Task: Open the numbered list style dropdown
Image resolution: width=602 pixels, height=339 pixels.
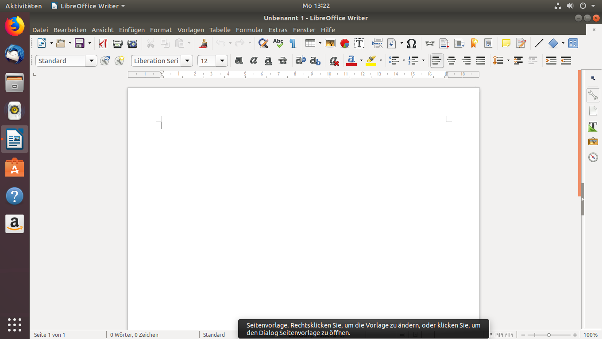Action: click(423, 60)
